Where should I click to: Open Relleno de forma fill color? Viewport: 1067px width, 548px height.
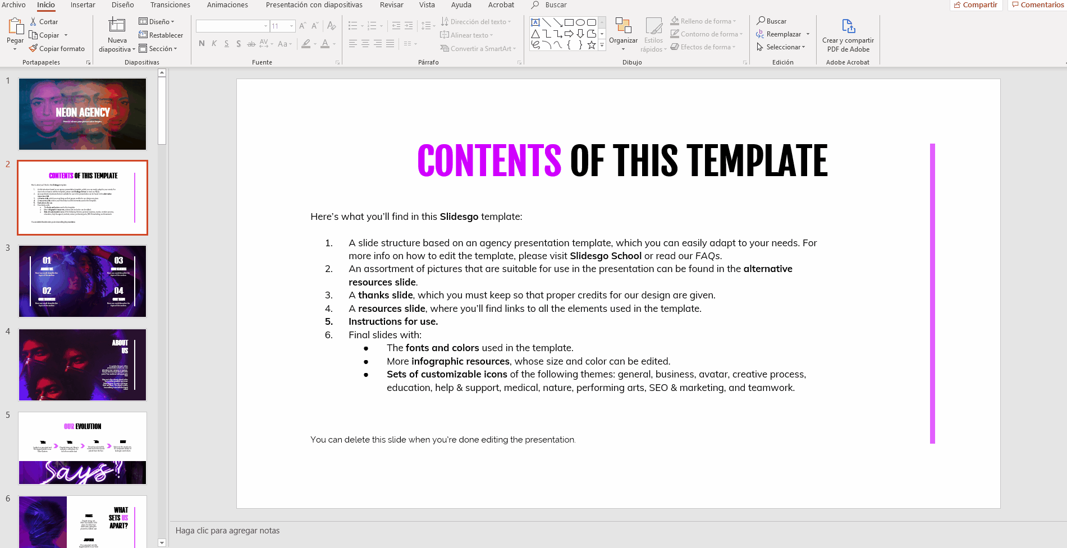click(x=703, y=21)
